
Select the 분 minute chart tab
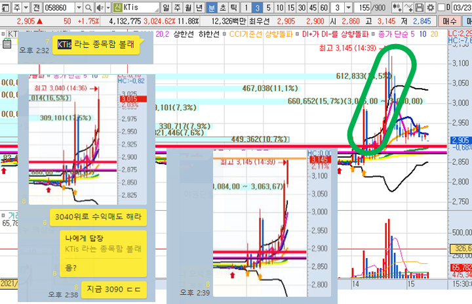point(212,7)
